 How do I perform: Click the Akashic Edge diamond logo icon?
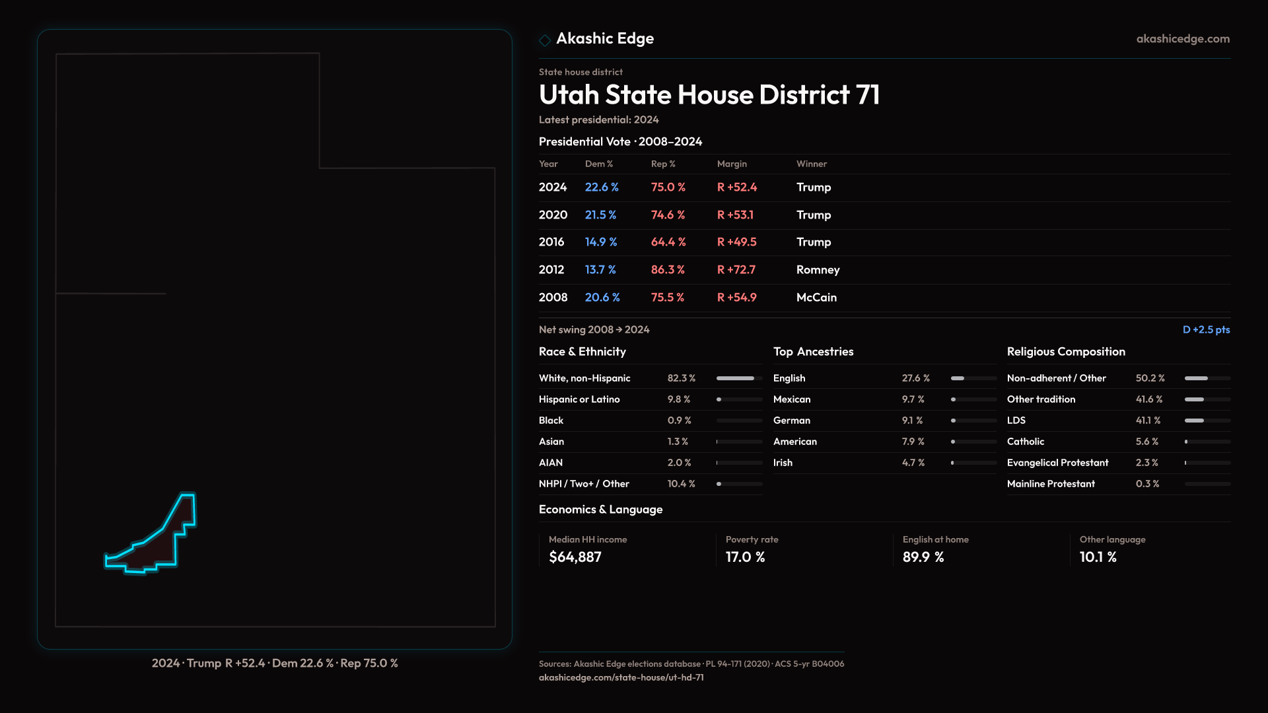tap(545, 40)
